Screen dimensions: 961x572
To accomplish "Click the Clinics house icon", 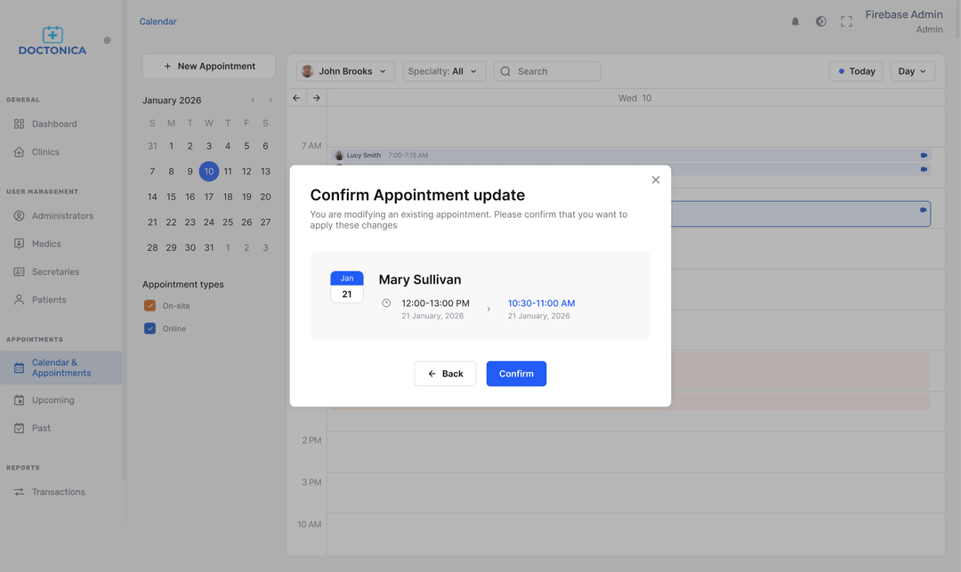I will pos(19,152).
